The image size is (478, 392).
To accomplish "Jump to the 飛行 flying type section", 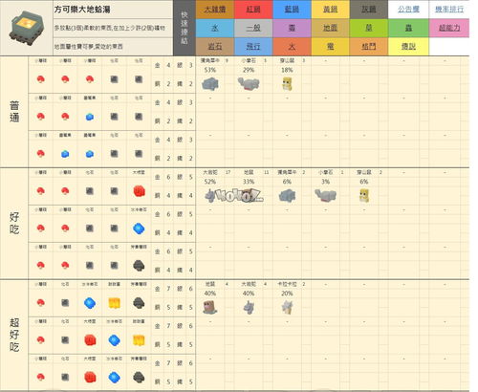I will 253,47.
